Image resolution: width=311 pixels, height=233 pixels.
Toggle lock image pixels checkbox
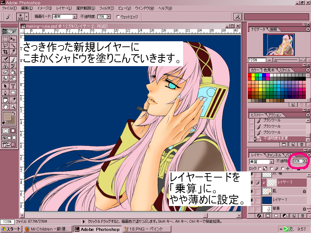[272, 168]
